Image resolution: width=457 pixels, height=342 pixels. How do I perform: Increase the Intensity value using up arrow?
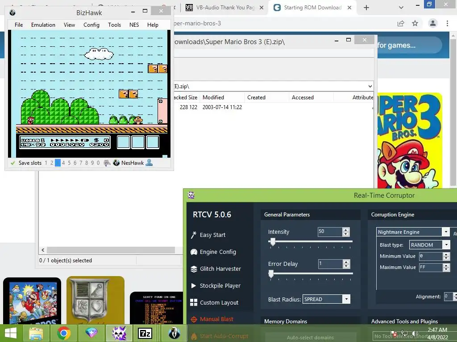pyautogui.click(x=346, y=230)
